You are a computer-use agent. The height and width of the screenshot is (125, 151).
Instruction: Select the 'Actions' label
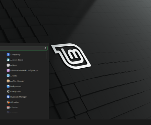13,65
